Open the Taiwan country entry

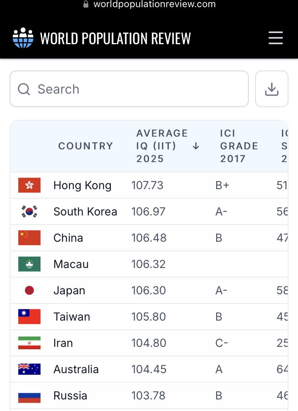point(72,317)
